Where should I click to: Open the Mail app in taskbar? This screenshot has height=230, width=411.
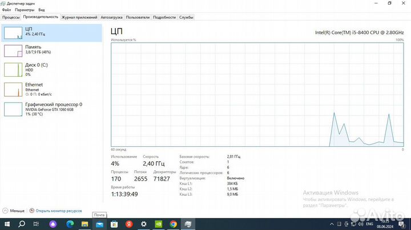(99, 224)
